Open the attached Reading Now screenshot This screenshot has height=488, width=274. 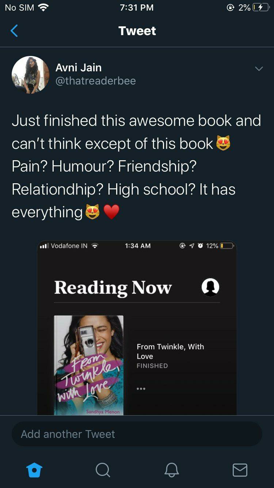point(137,328)
